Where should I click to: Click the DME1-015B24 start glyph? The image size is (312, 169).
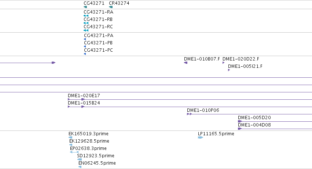(x=69, y=107)
